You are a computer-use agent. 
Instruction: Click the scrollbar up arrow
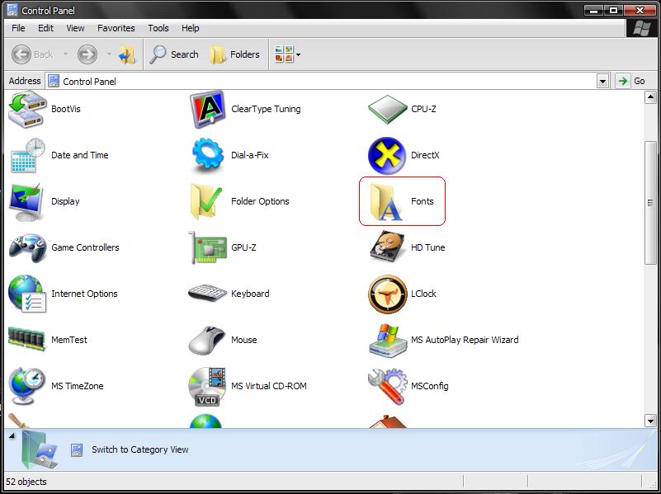coord(650,98)
